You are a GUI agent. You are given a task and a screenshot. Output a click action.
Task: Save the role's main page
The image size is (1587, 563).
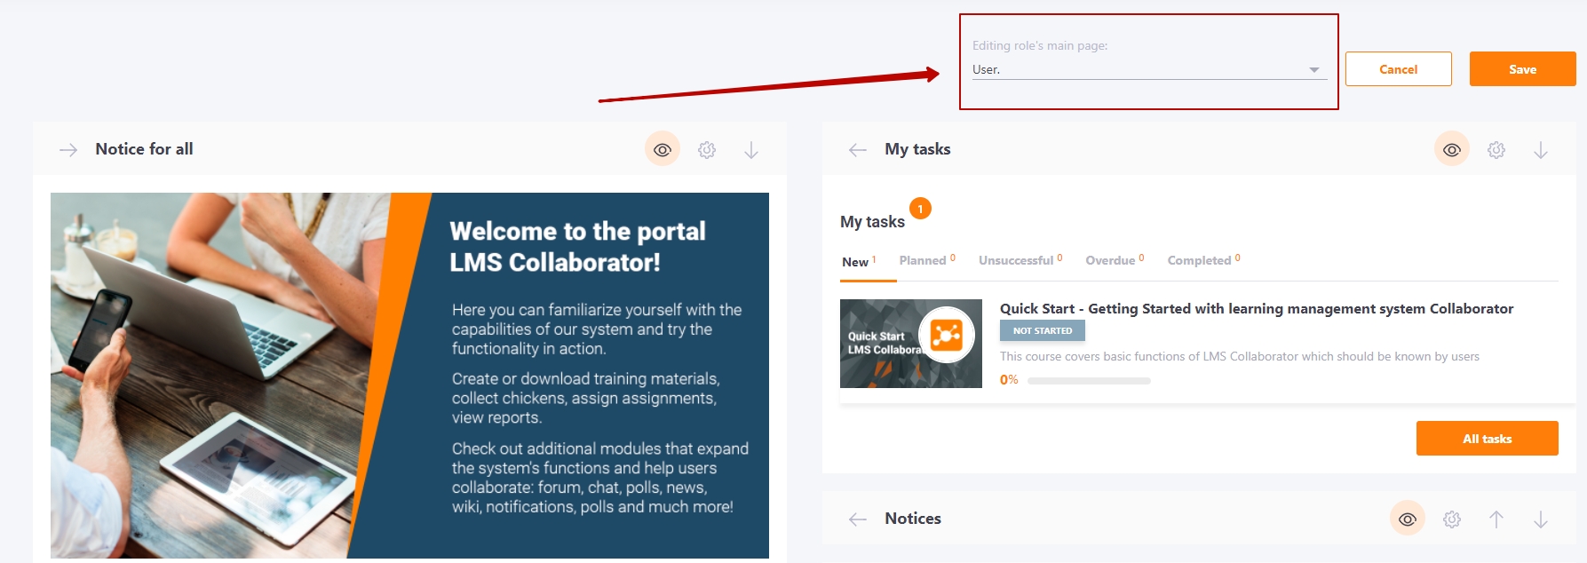(1523, 69)
